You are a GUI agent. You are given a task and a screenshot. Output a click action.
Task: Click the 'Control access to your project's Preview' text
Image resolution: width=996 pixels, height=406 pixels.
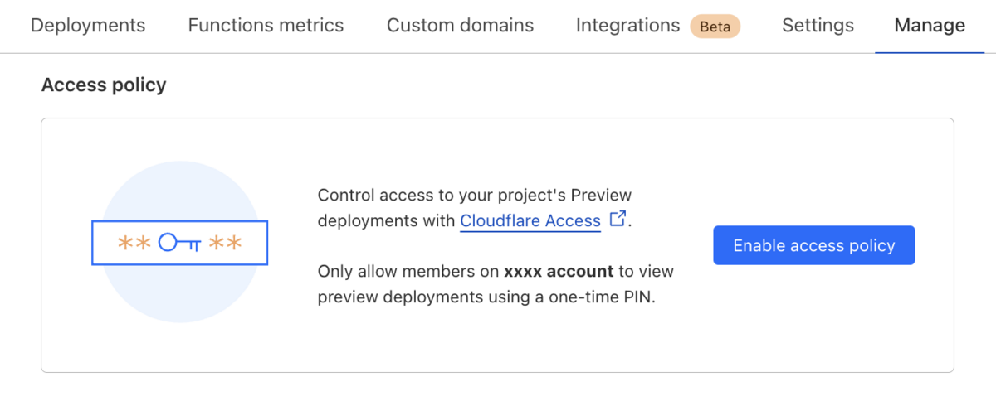(x=475, y=196)
